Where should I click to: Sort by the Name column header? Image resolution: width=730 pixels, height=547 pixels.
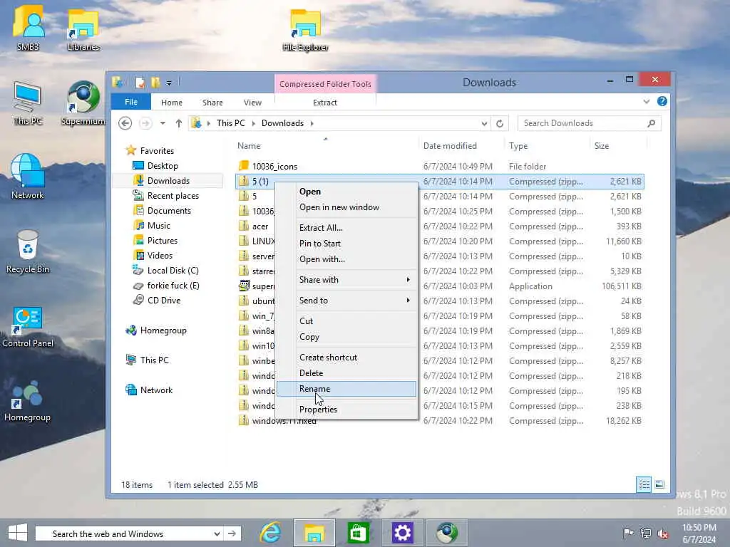(x=325, y=145)
